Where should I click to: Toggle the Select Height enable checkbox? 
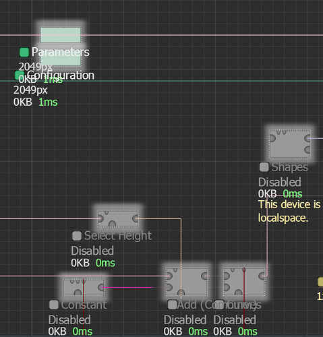pyautogui.click(x=77, y=236)
